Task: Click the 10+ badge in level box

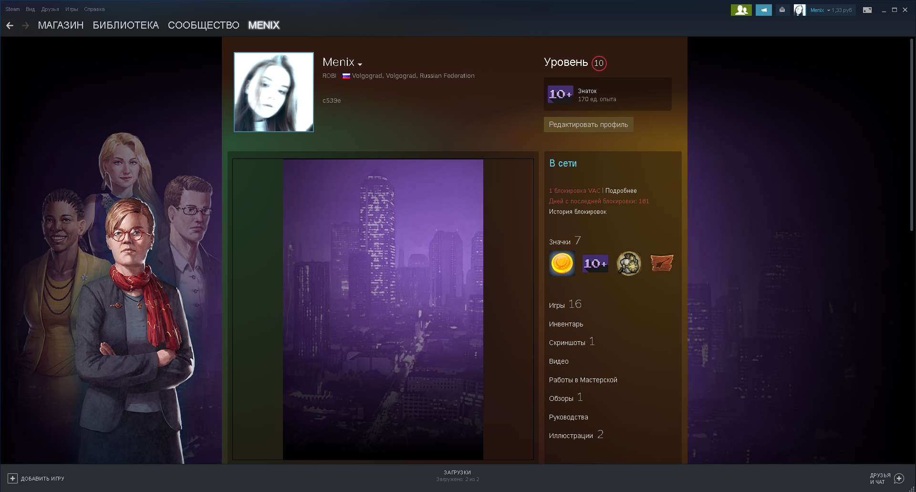Action: (x=561, y=94)
